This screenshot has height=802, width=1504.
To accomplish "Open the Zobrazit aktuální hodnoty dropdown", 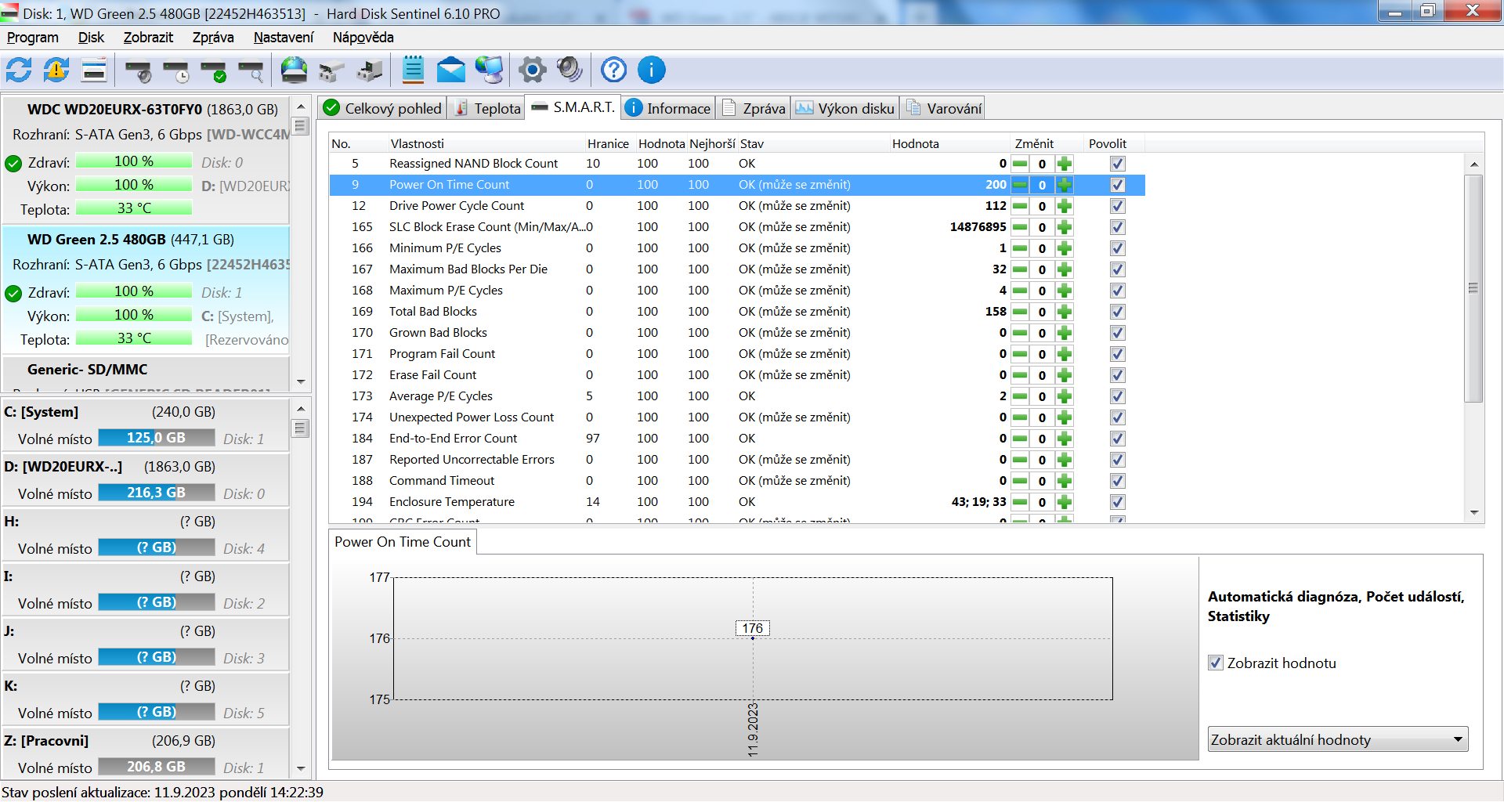I will tap(1337, 739).
